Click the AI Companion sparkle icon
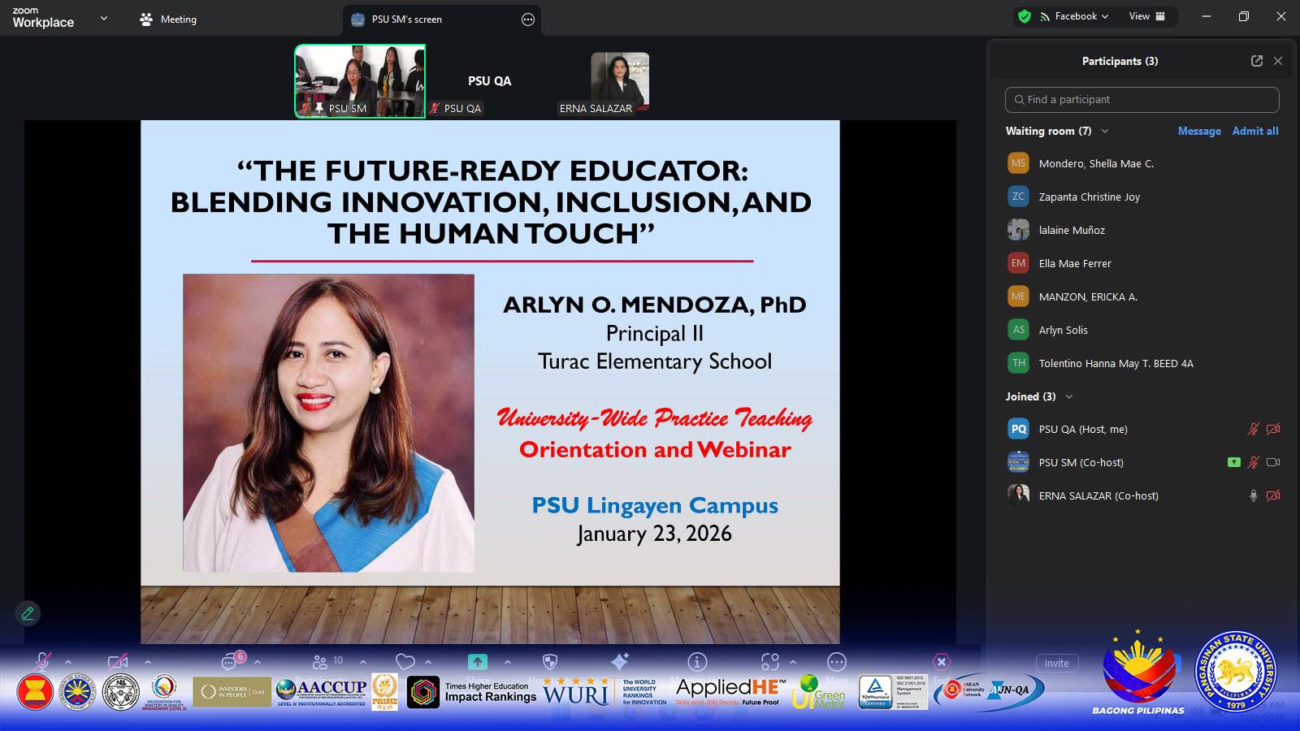 click(619, 662)
